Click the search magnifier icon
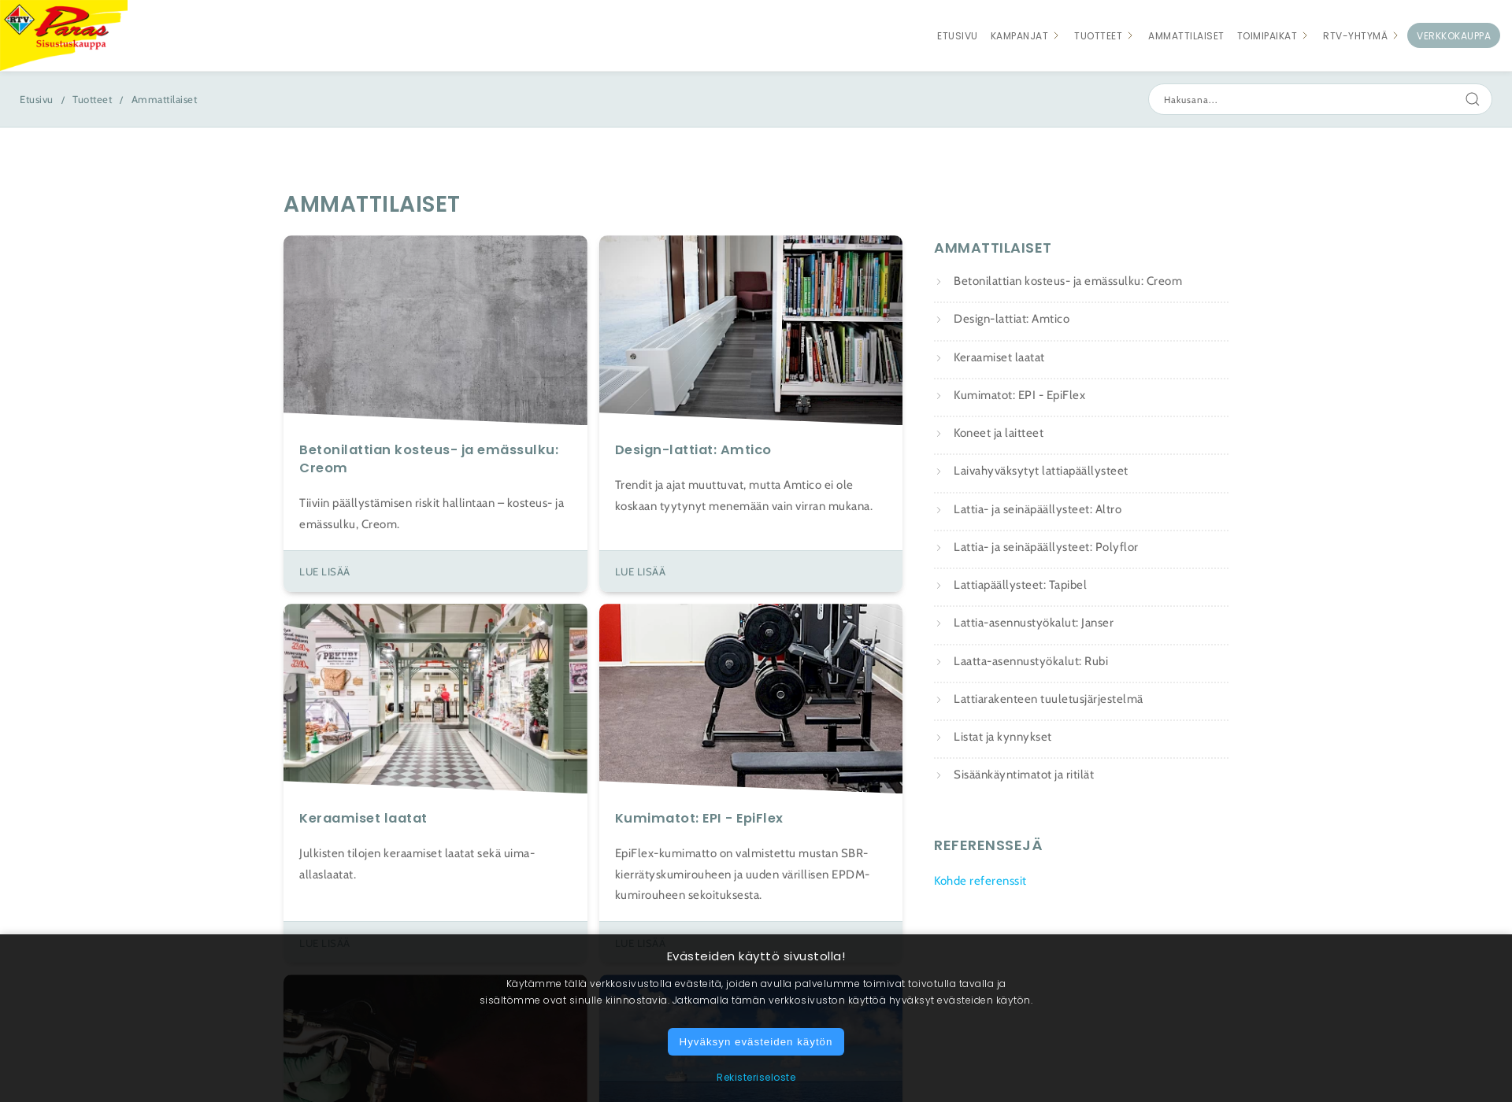Screen dimensions: 1512x1102 [x=1472, y=99]
